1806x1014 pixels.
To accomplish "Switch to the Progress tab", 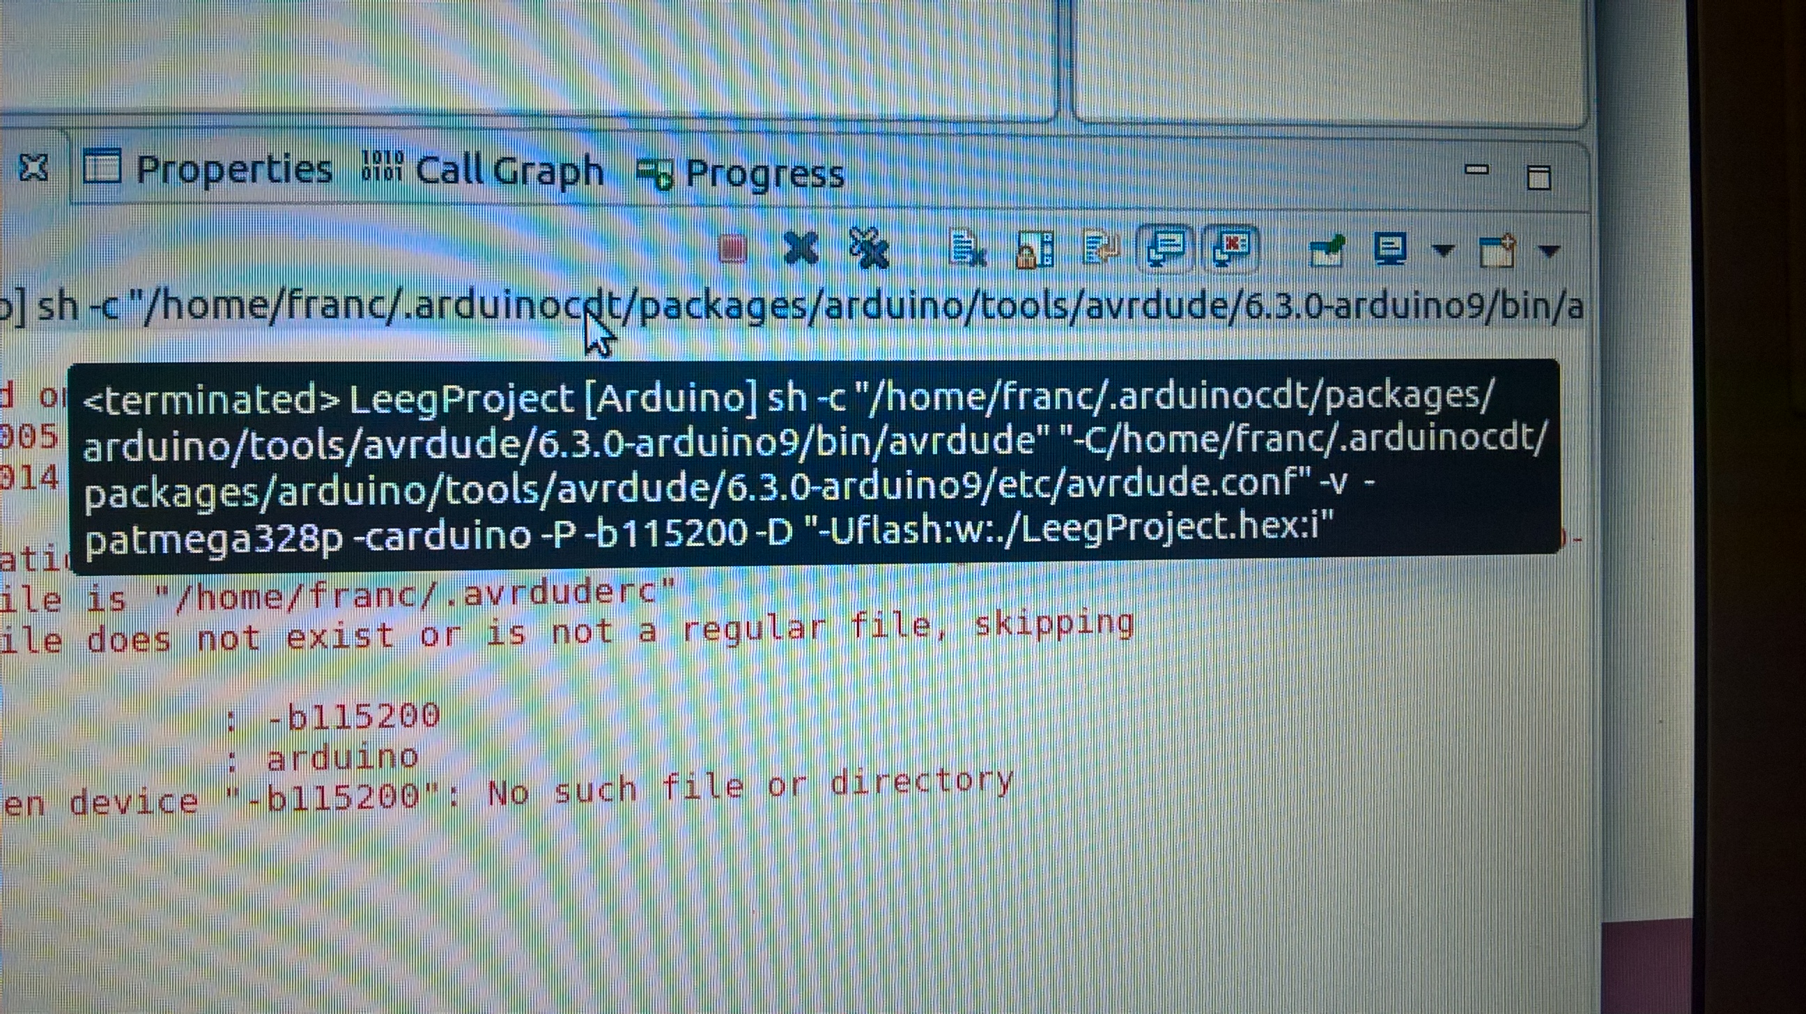I will point(764,175).
